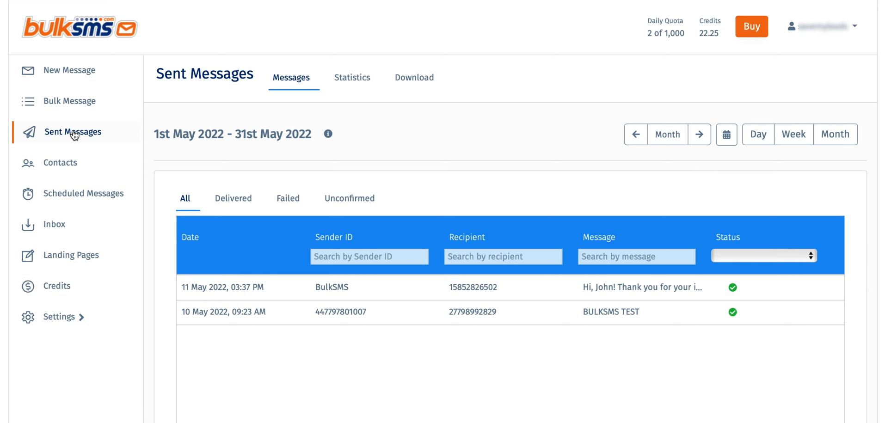Image resolution: width=885 pixels, height=423 pixels.
Task: Open the calendar date picker icon
Action: [726, 134]
